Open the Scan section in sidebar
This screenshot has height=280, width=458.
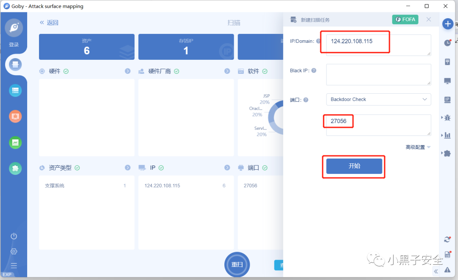point(15,64)
